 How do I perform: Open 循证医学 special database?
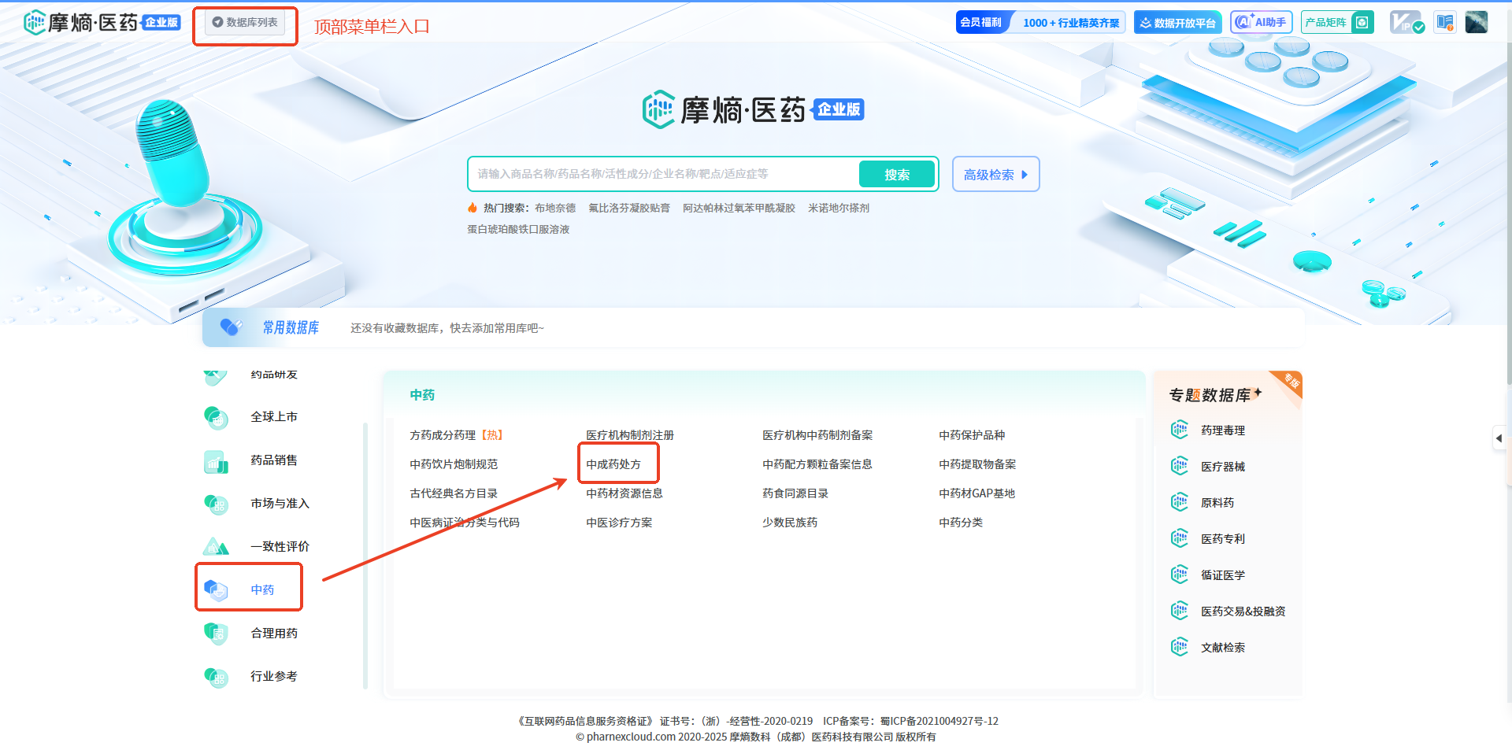pyautogui.click(x=1222, y=575)
